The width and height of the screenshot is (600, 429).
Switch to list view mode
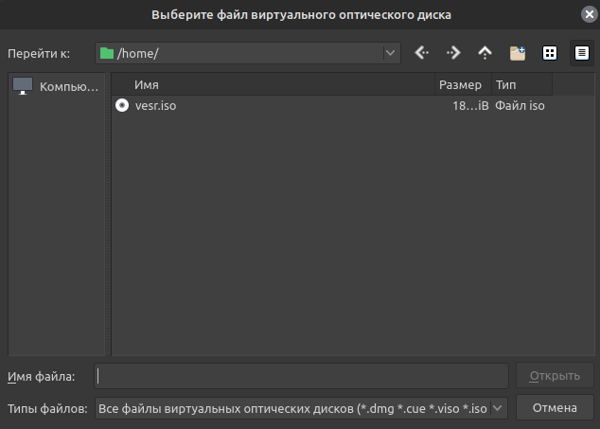point(549,53)
